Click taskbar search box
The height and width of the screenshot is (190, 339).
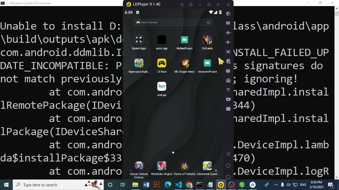click(x=59, y=185)
